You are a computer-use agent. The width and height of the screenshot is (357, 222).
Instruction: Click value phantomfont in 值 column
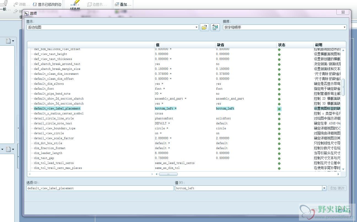click(164, 119)
